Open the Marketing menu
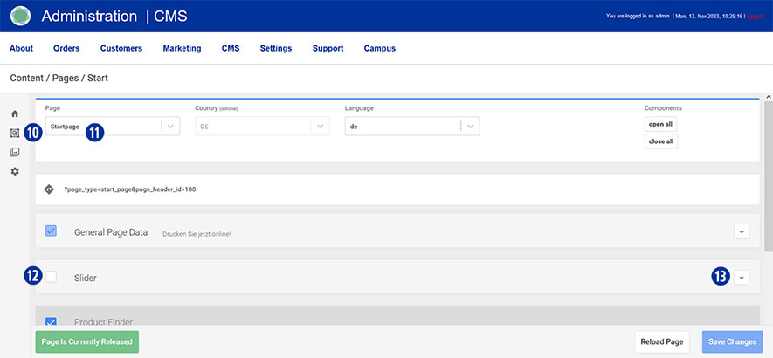The height and width of the screenshot is (358, 773). click(182, 49)
